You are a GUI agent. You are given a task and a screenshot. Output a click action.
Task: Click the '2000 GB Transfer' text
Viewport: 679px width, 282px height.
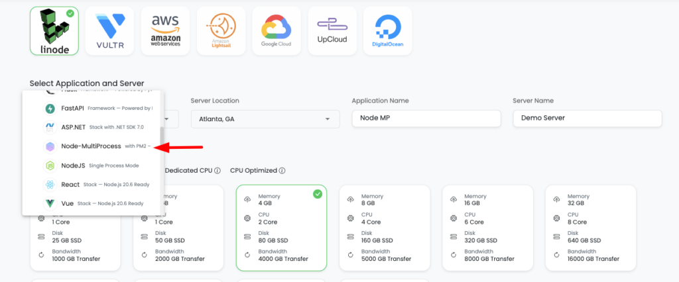click(180, 259)
